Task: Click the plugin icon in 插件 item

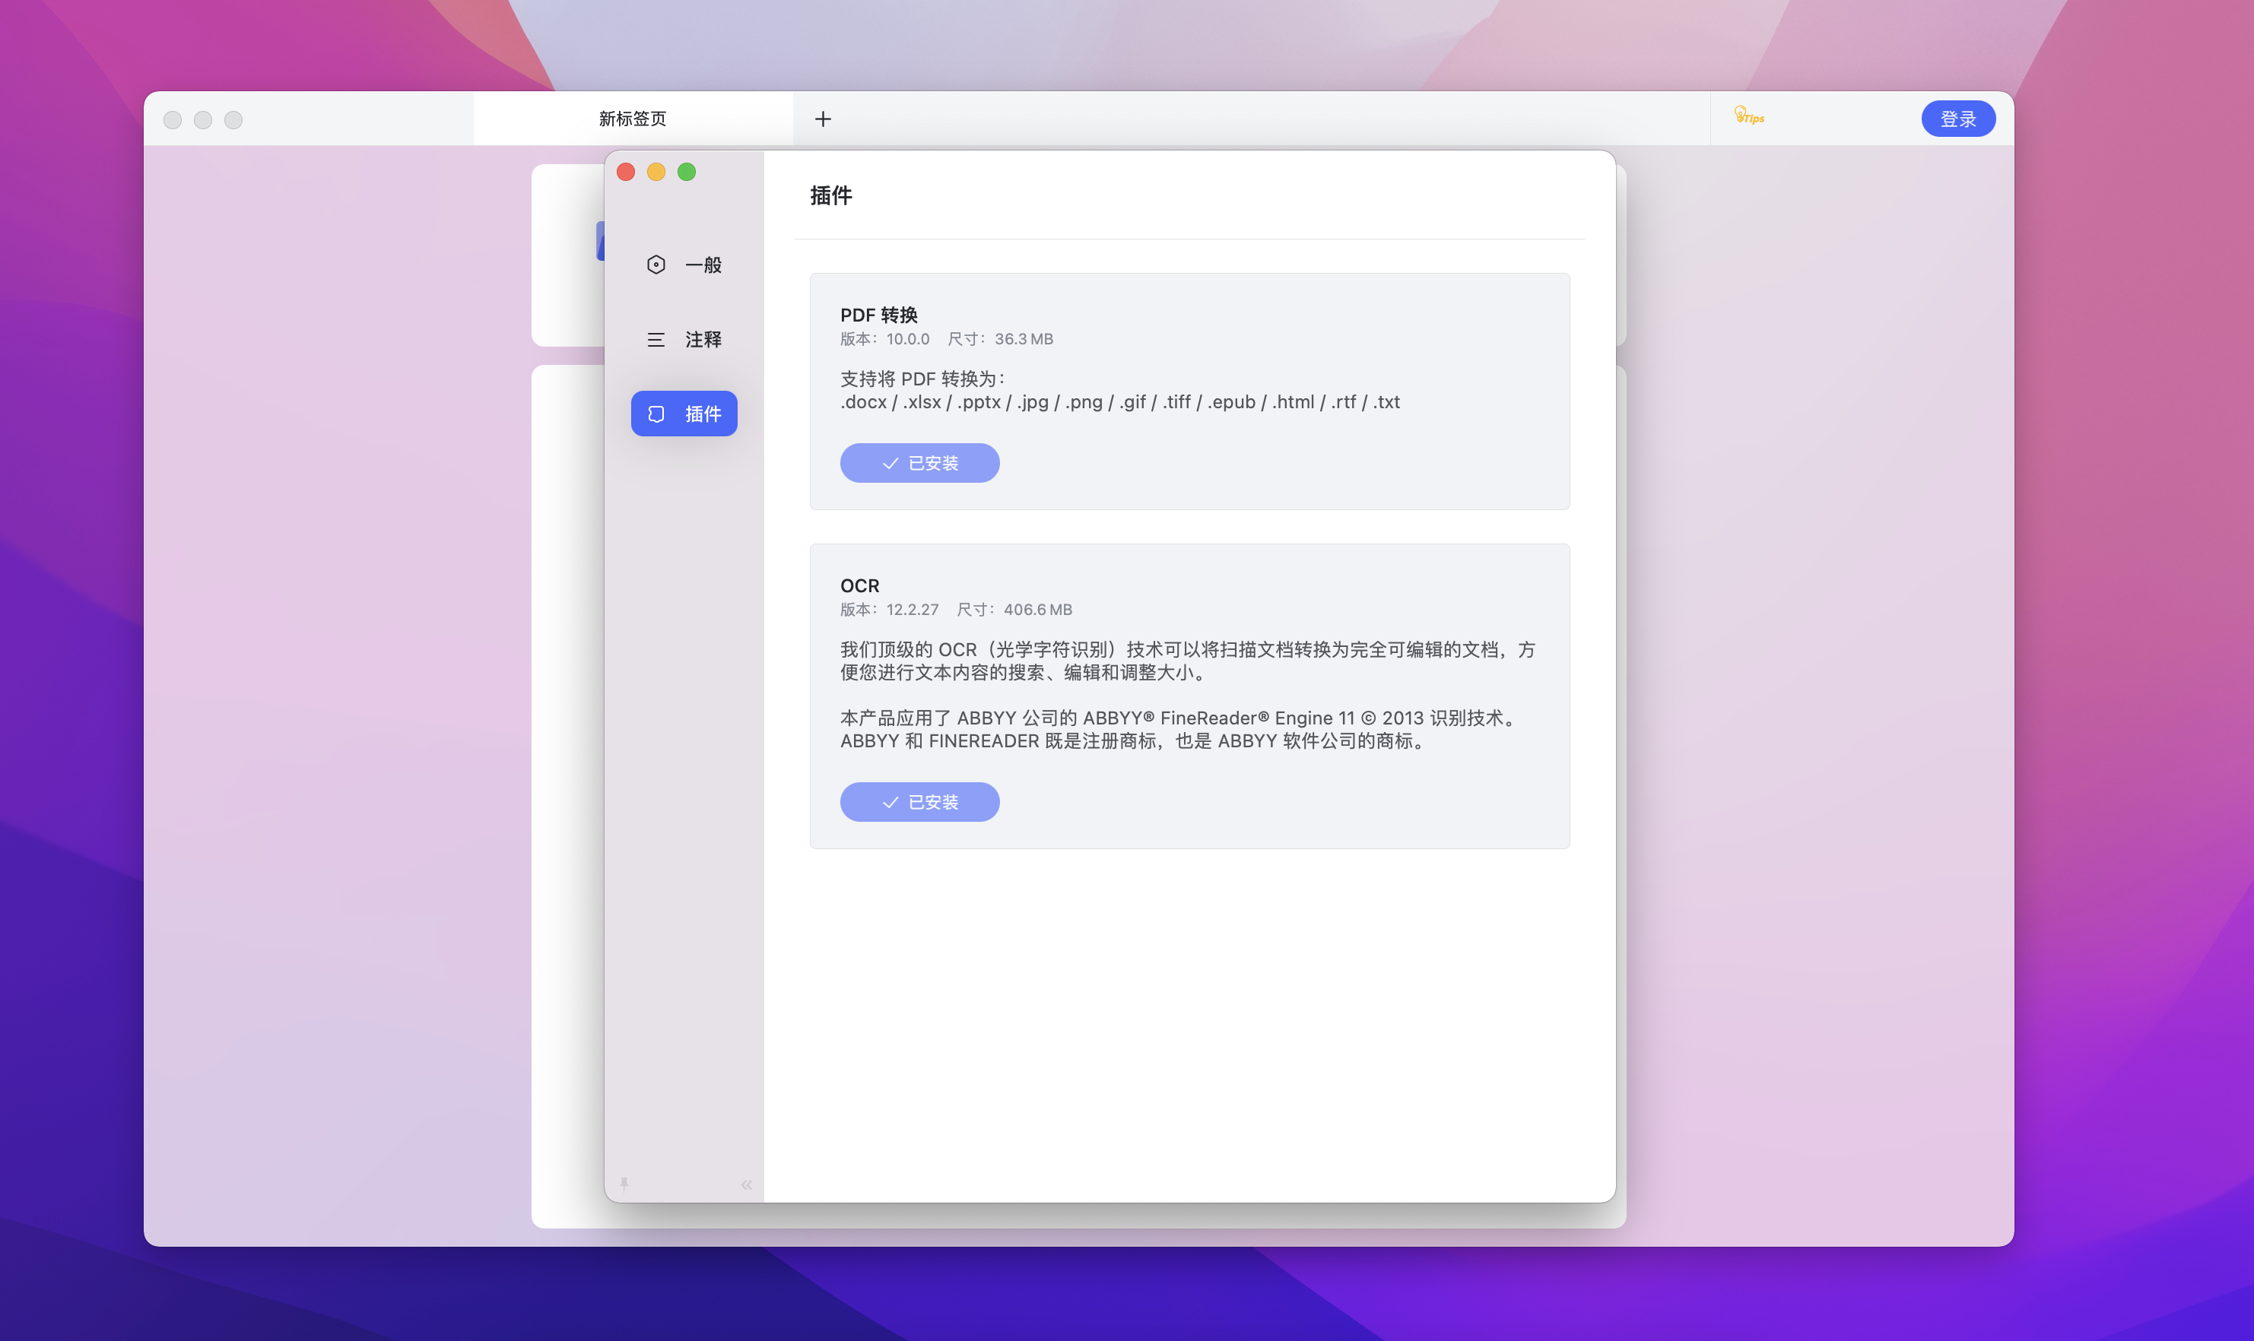Action: [x=656, y=414]
